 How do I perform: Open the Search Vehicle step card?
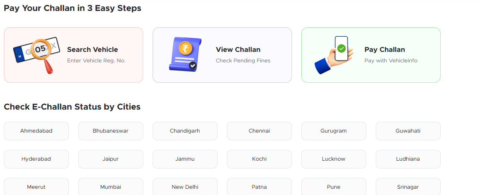coord(74,55)
